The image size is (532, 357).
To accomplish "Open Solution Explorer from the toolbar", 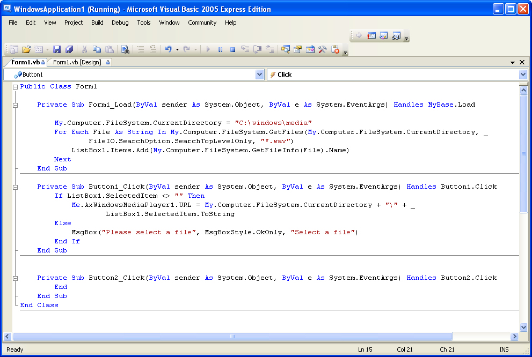I will 286,49.
